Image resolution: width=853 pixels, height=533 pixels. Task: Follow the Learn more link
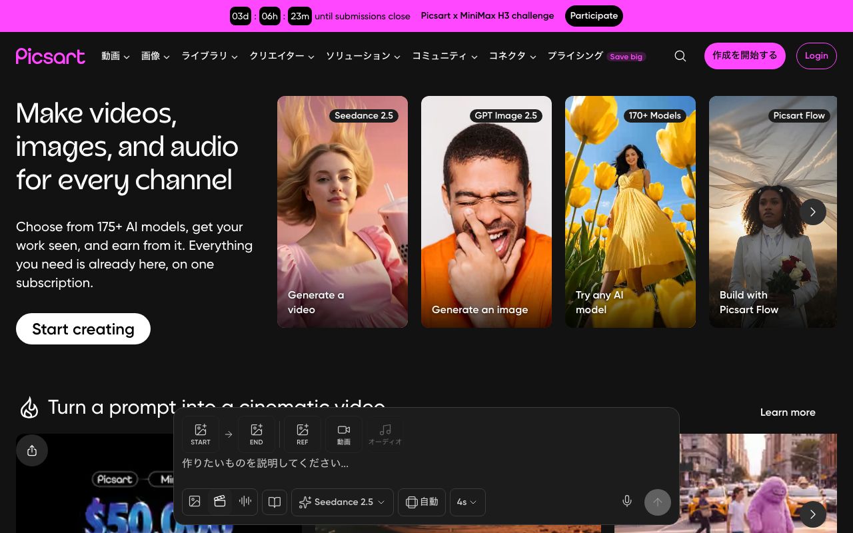(788, 412)
